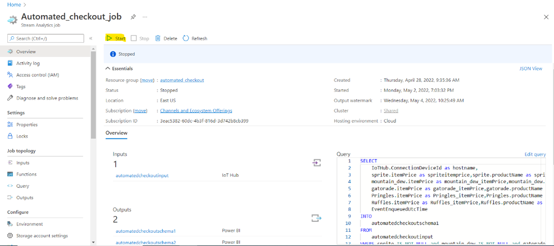Open automated checkout resource group link
Screen dimensions: 554x246
click(182, 80)
